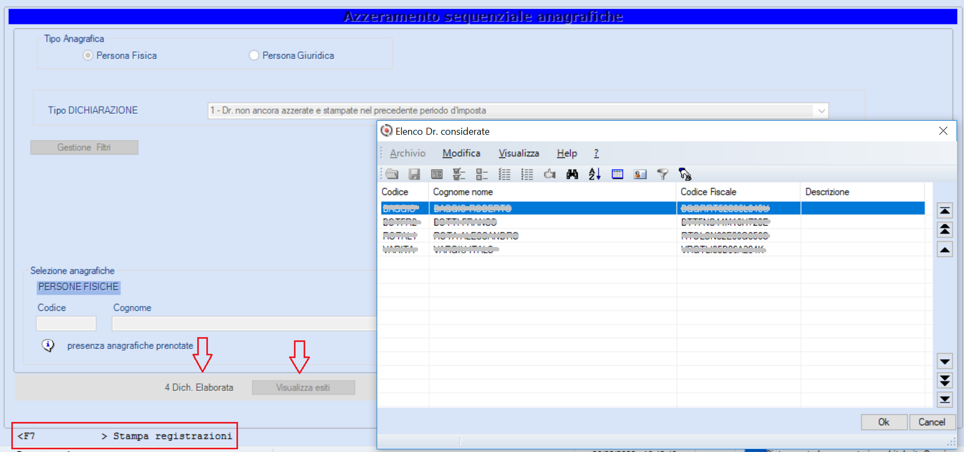Move up one row with single arrow
This screenshot has height=452, width=964.
point(945,250)
